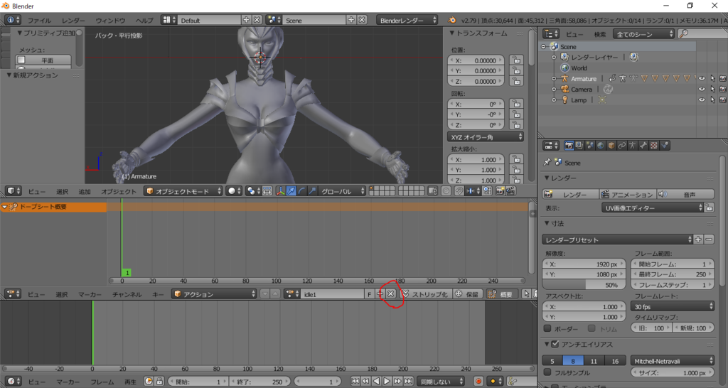728x388 pixels.
Task: Click the auto keyframe record button
Action: [x=478, y=382]
